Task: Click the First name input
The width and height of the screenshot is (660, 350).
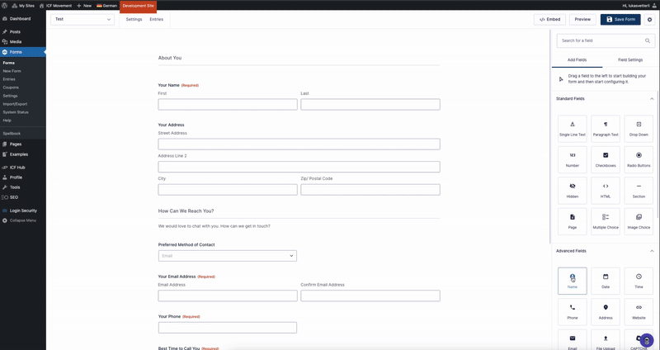Action: pos(228,105)
